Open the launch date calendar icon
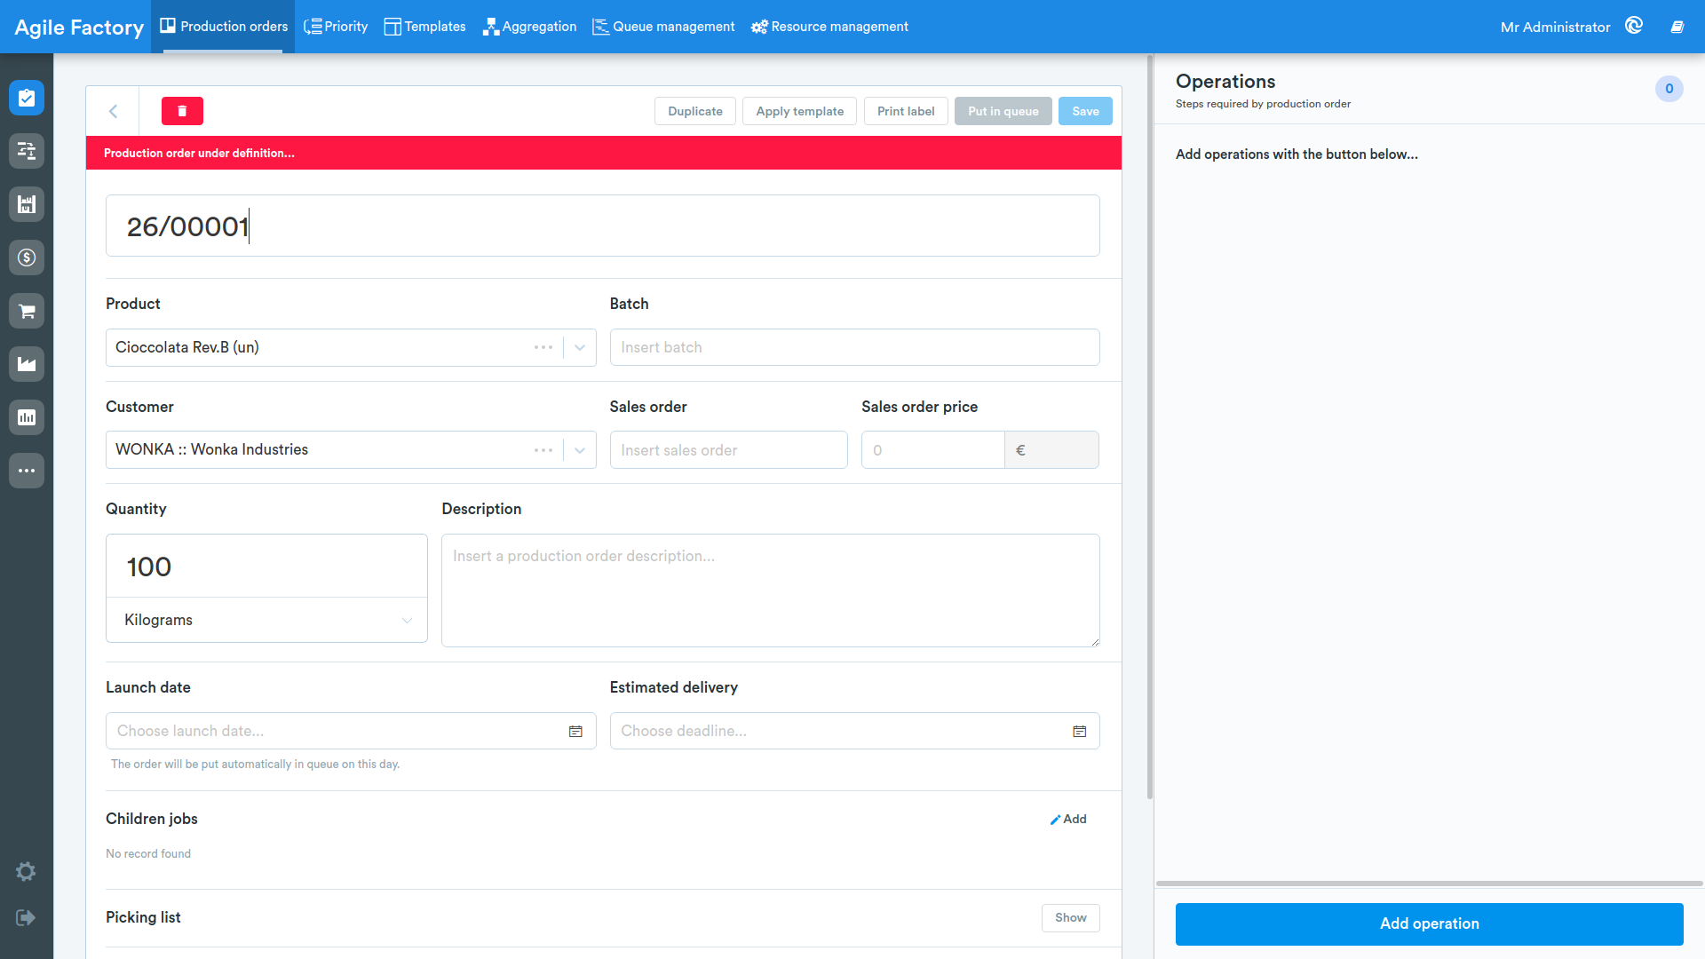This screenshot has width=1705, height=959. [x=575, y=731]
